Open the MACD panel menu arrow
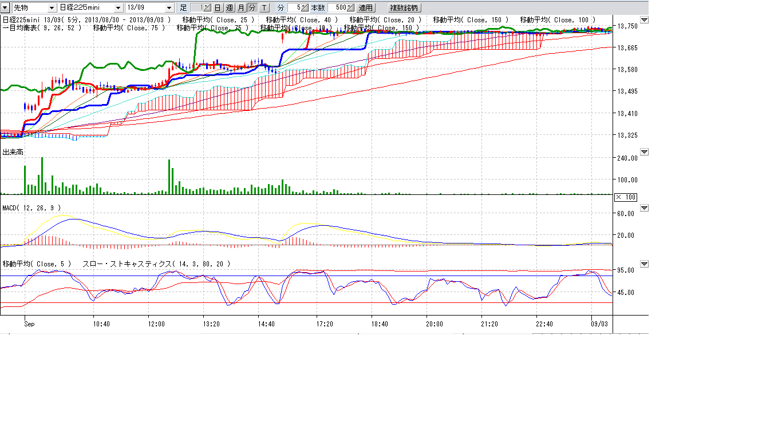 tap(644, 208)
